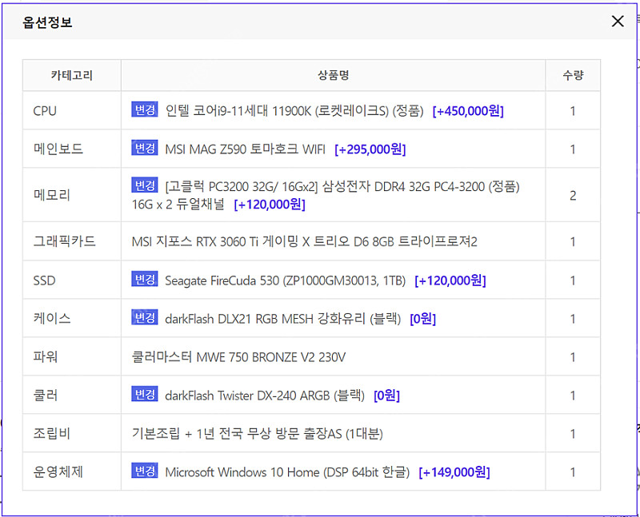This screenshot has width=640, height=517.
Task: Click the 수량 column header
Action: click(573, 74)
